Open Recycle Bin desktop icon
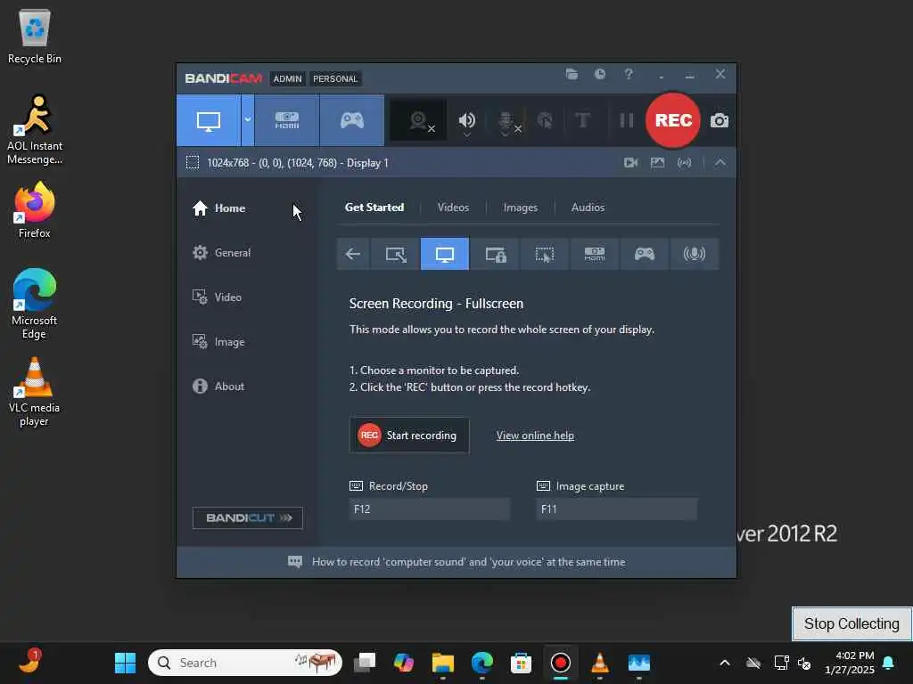 point(35,37)
